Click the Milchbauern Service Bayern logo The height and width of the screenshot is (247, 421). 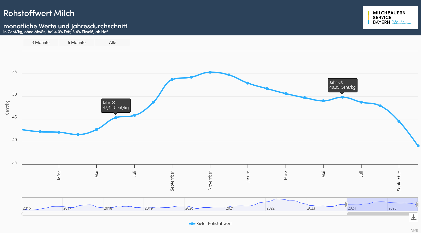tap(390, 18)
